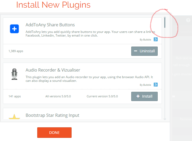Select the Bootstrap Star Rating Input title
The image size is (192, 141).
tap(52, 115)
